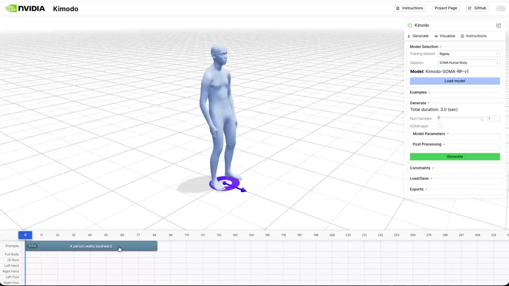Click the Num Samples slider handle
Image resolution: width=509 pixels, height=286 pixels.
pyautogui.click(x=439, y=118)
